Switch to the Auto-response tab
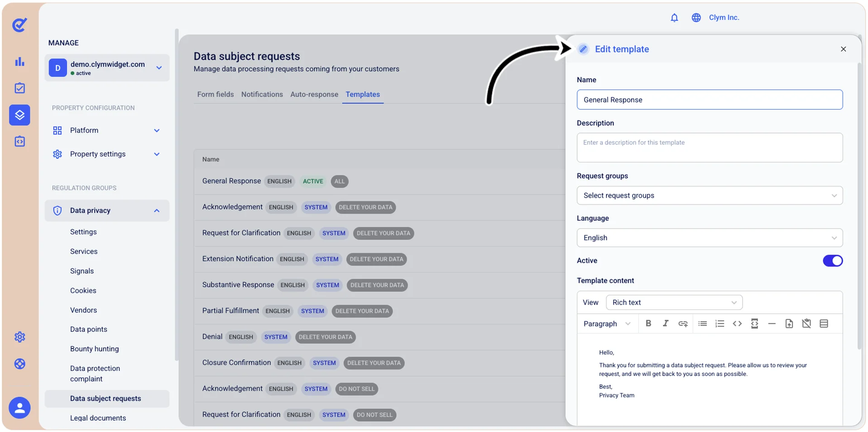Image resolution: width=868 pixels, height=432 pixels. point(314,94)
